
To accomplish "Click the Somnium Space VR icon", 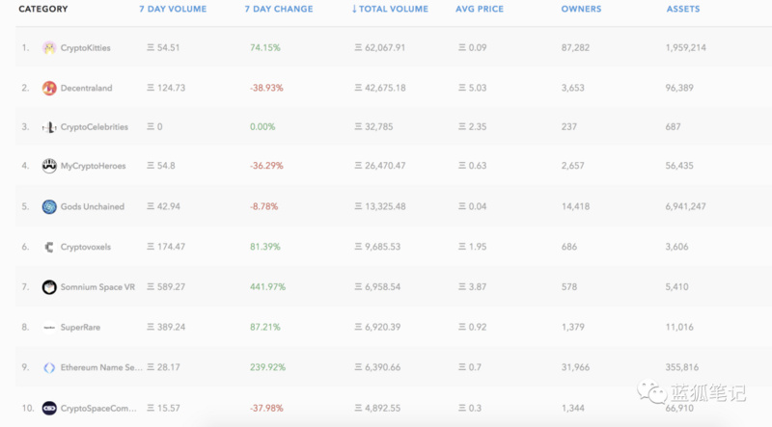I will pos(49,287).
